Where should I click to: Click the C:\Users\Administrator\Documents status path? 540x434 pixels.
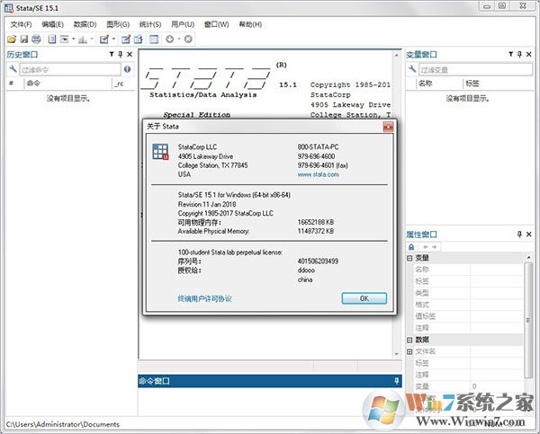[x=63, y=424]
